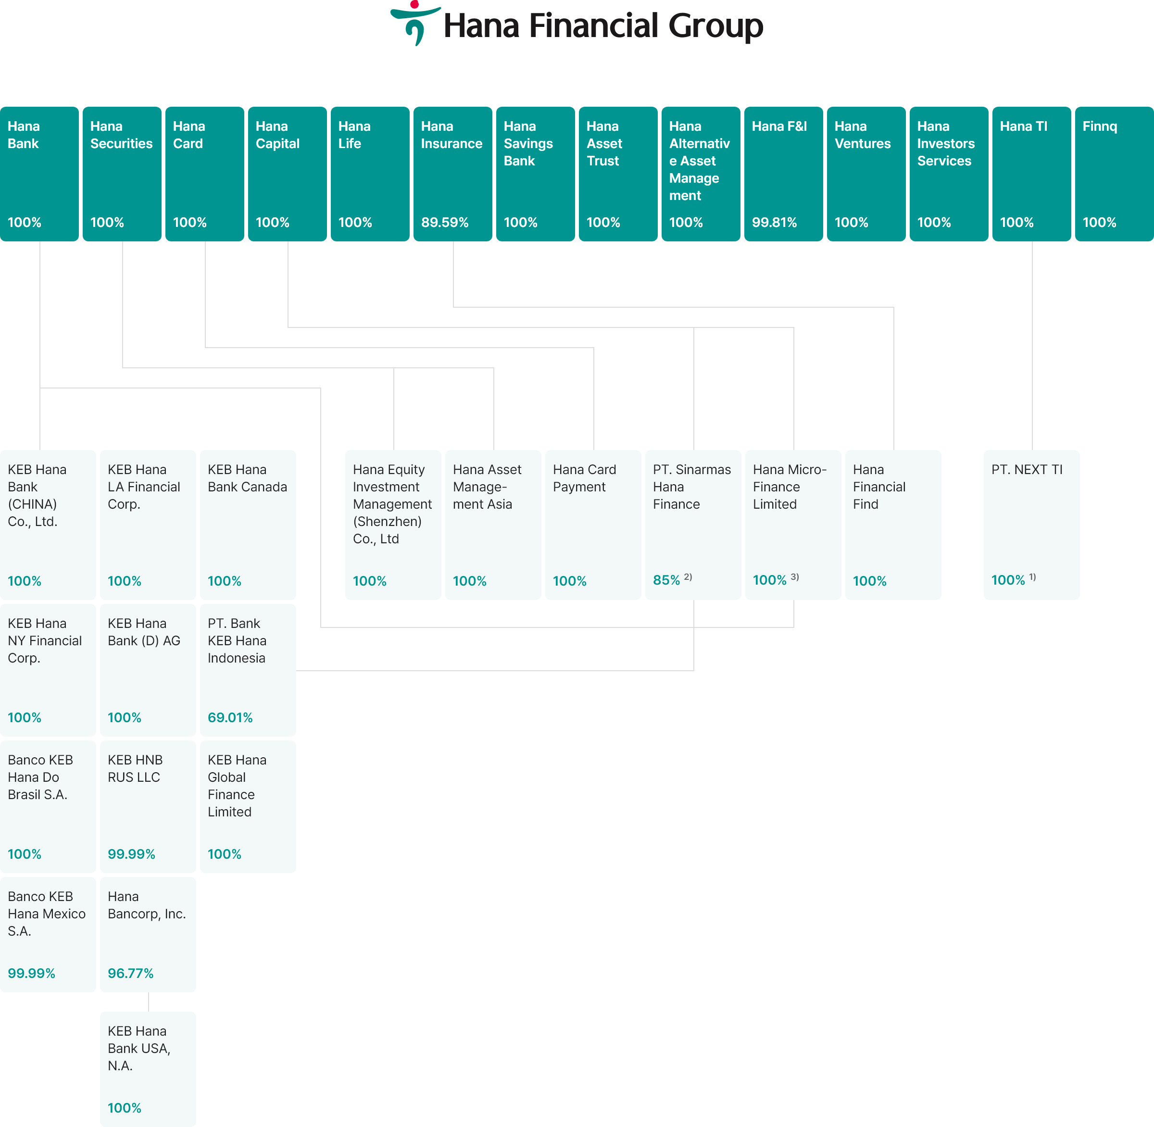Open the Hana Ventures entity
This screenshot has width=1154, height=1127.
click(x=865, y=173)
